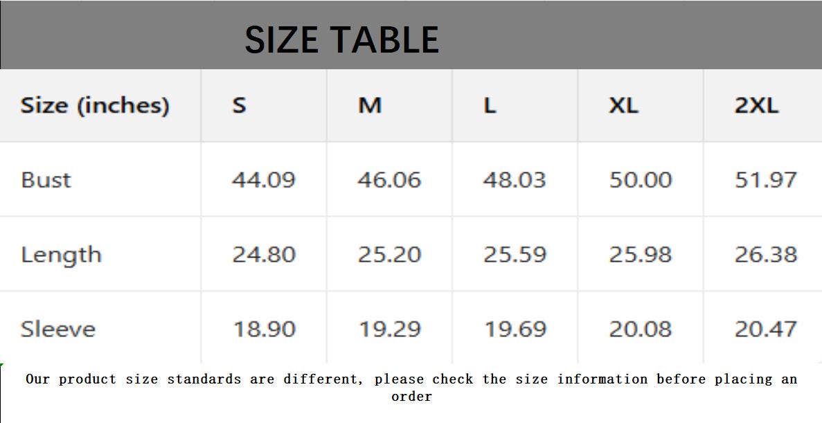Click the 50.00 bust cell
This screenshot has height=423, width=822.
pyautogui.click(x=641, y=180)
